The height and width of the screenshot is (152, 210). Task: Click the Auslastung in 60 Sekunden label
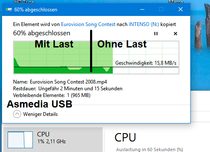149,149
